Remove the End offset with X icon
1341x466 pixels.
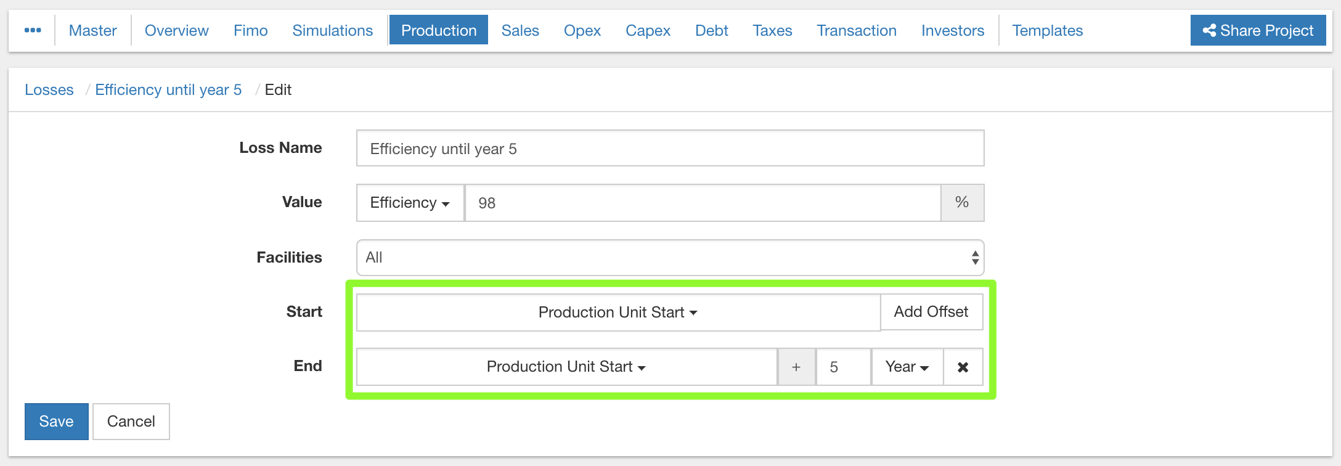click(963, 367)
